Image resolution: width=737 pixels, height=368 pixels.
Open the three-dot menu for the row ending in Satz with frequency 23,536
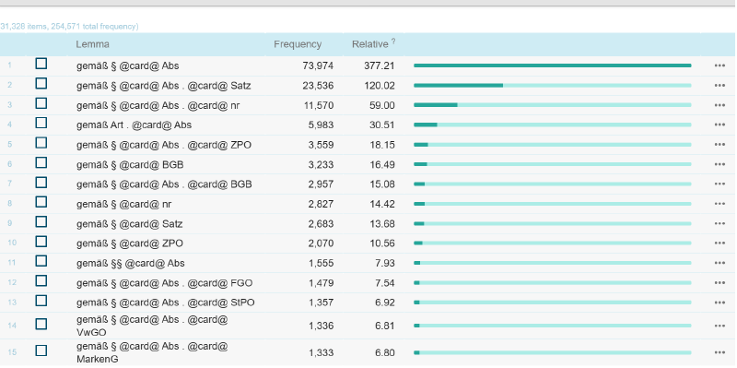(719, 86)
